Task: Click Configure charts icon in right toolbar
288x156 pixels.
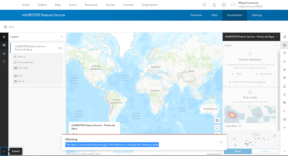Action: pyautogui.click(x=285, y=103)
